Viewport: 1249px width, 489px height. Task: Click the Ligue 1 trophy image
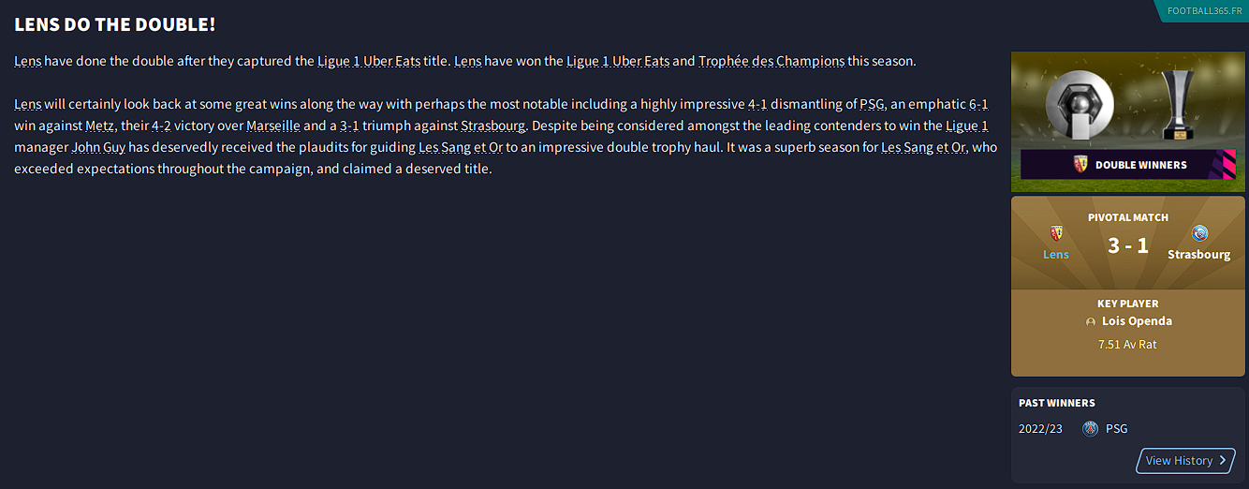pos(1079,106)
